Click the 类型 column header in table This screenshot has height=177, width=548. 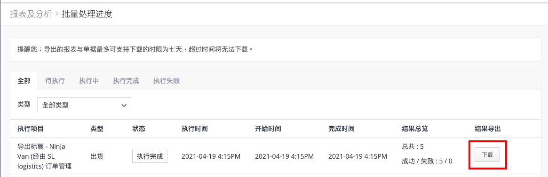click(97, 129)
